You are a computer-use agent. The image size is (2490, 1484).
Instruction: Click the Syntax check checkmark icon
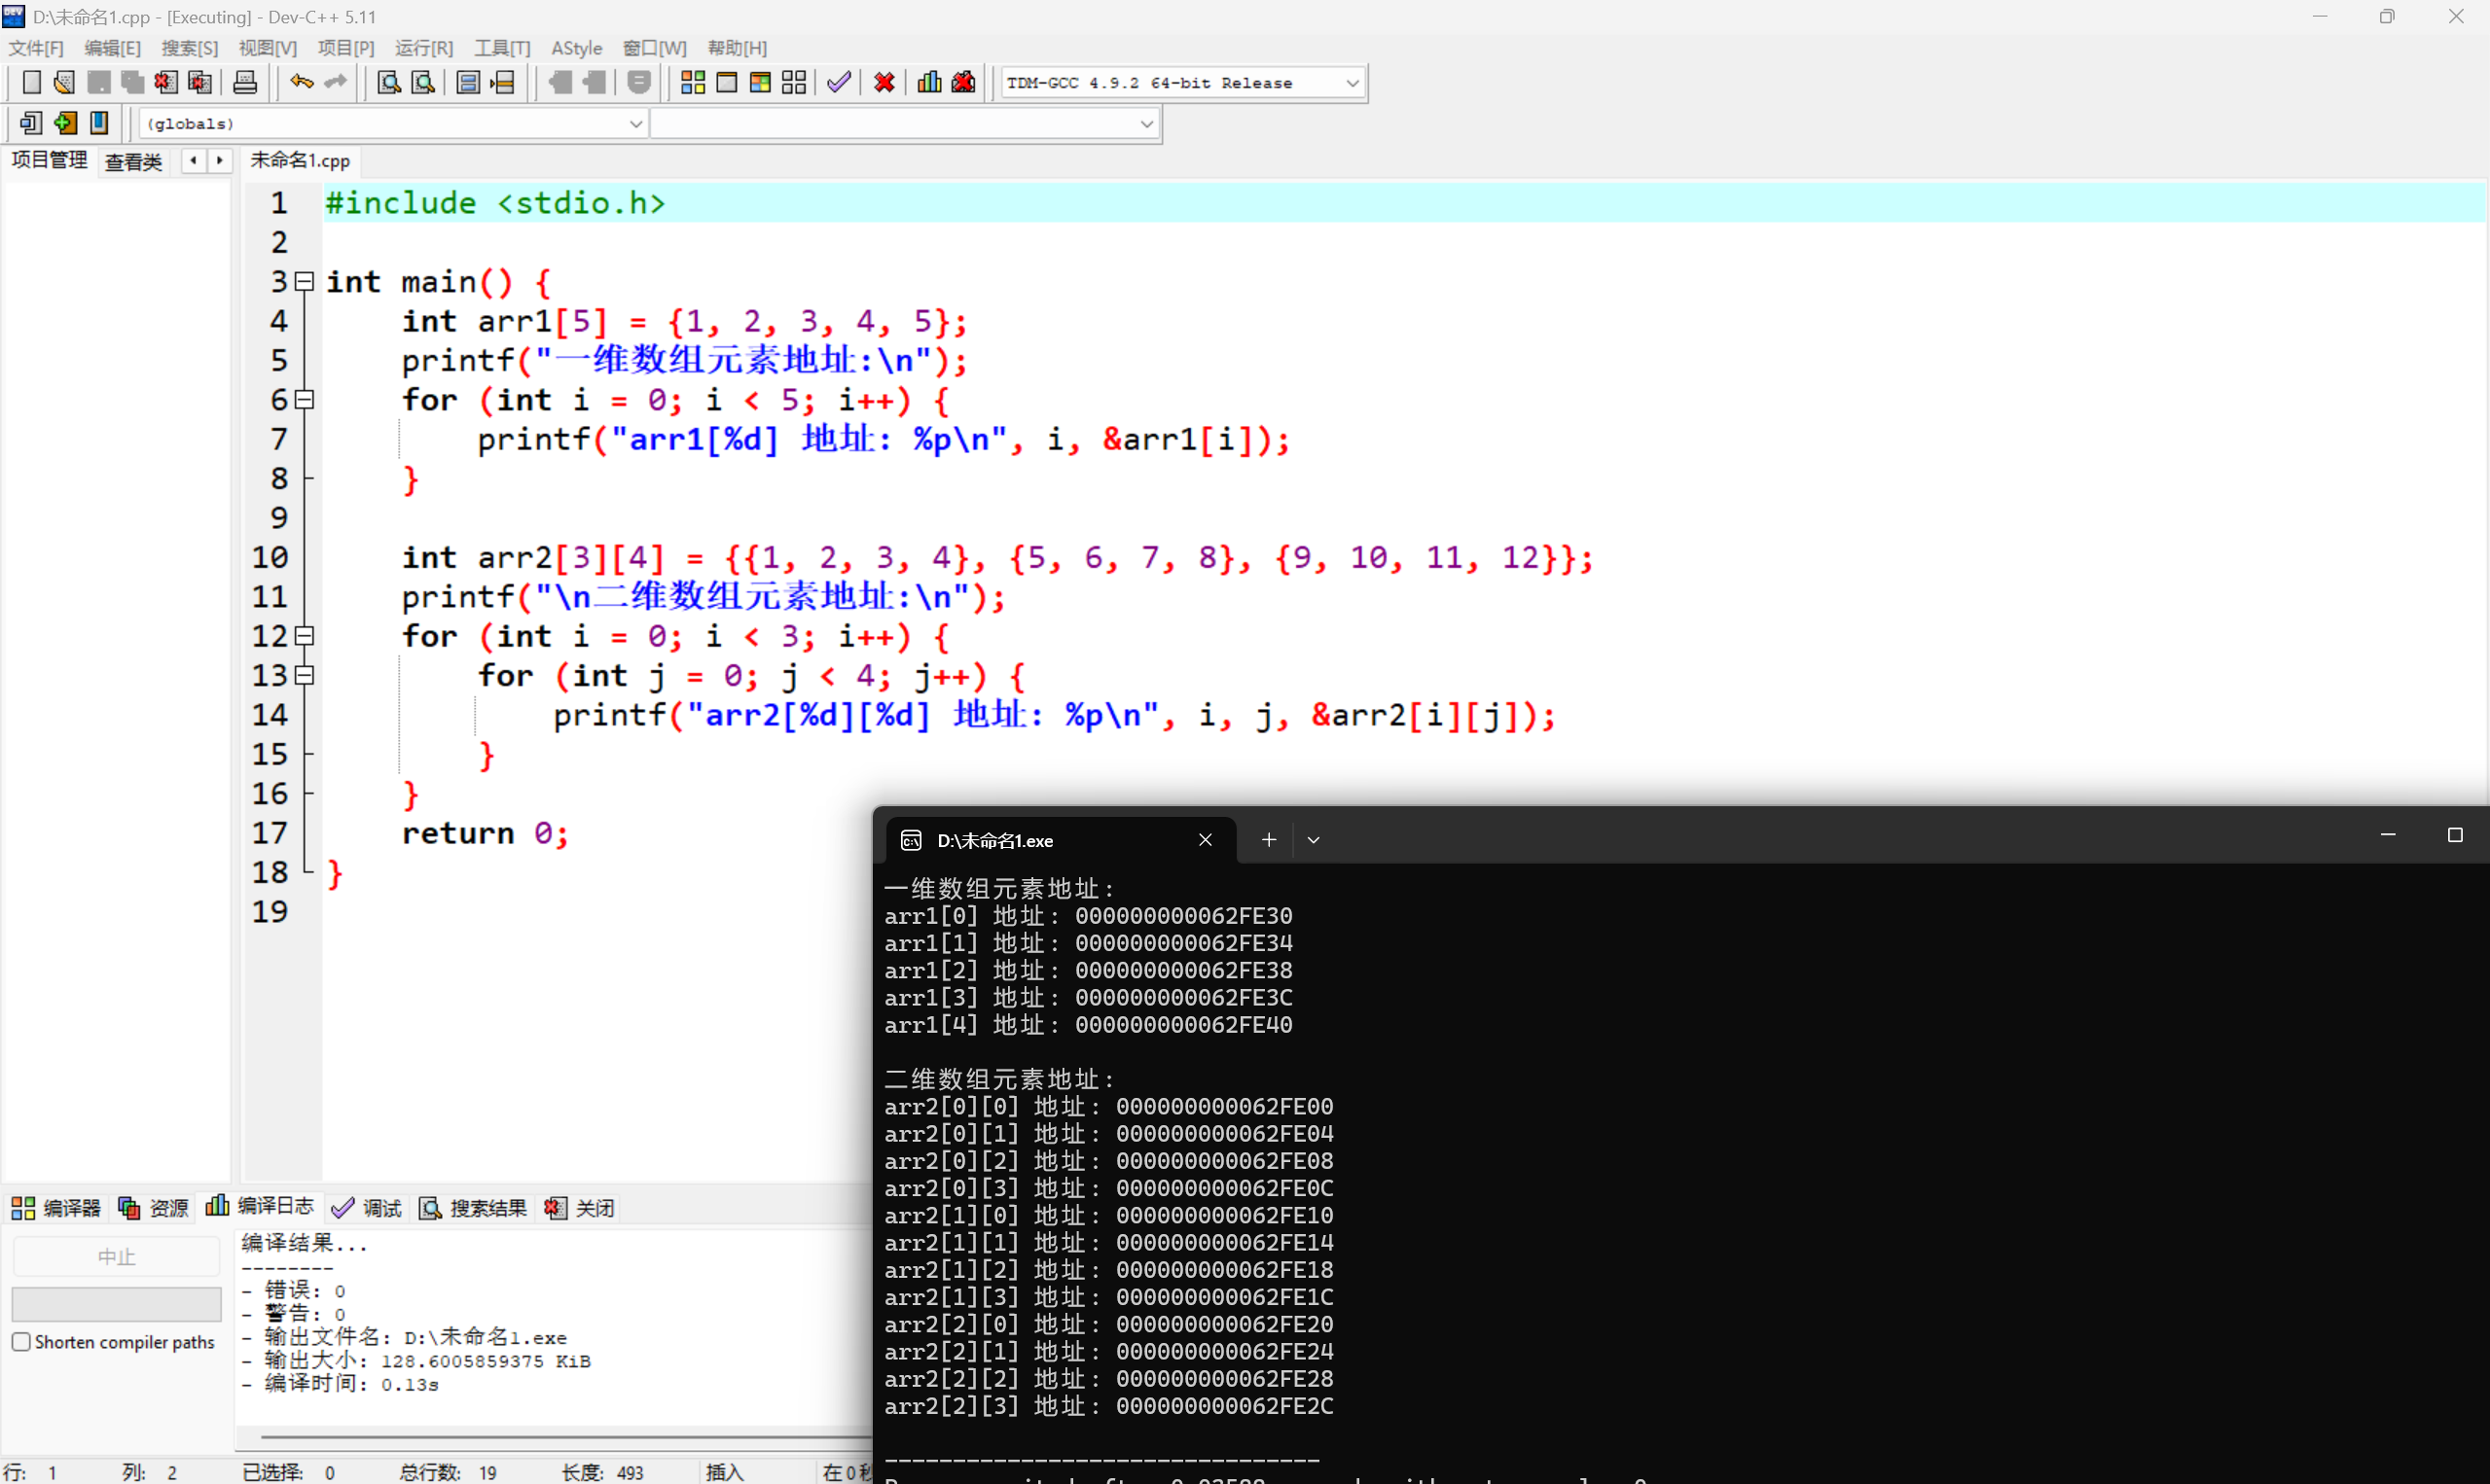839,83
